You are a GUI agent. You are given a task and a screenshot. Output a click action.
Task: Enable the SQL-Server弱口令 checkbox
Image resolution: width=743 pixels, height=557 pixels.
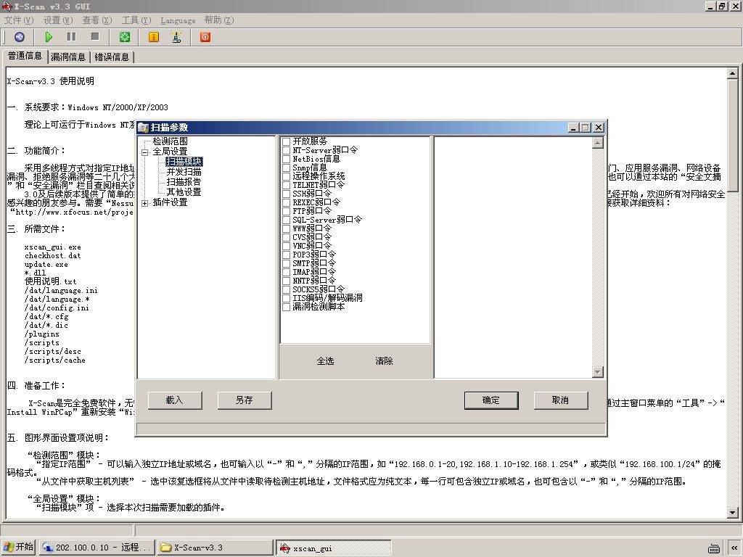point(286,220)
